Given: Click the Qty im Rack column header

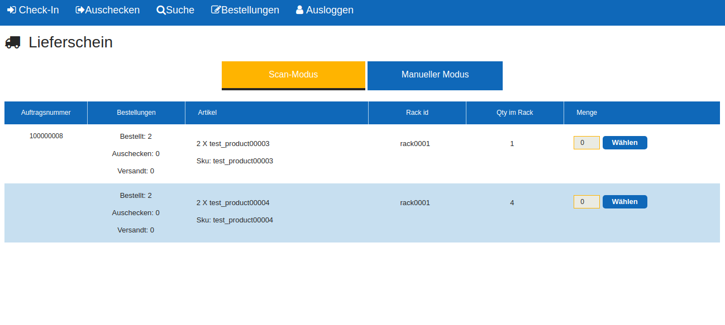Looking at the screenshot, I should tap(514, 113).
